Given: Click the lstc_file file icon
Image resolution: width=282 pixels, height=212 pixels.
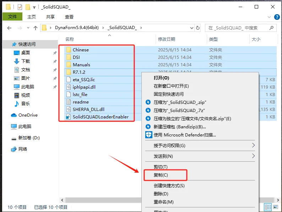Looking at the screenshot, I should 69,94.
